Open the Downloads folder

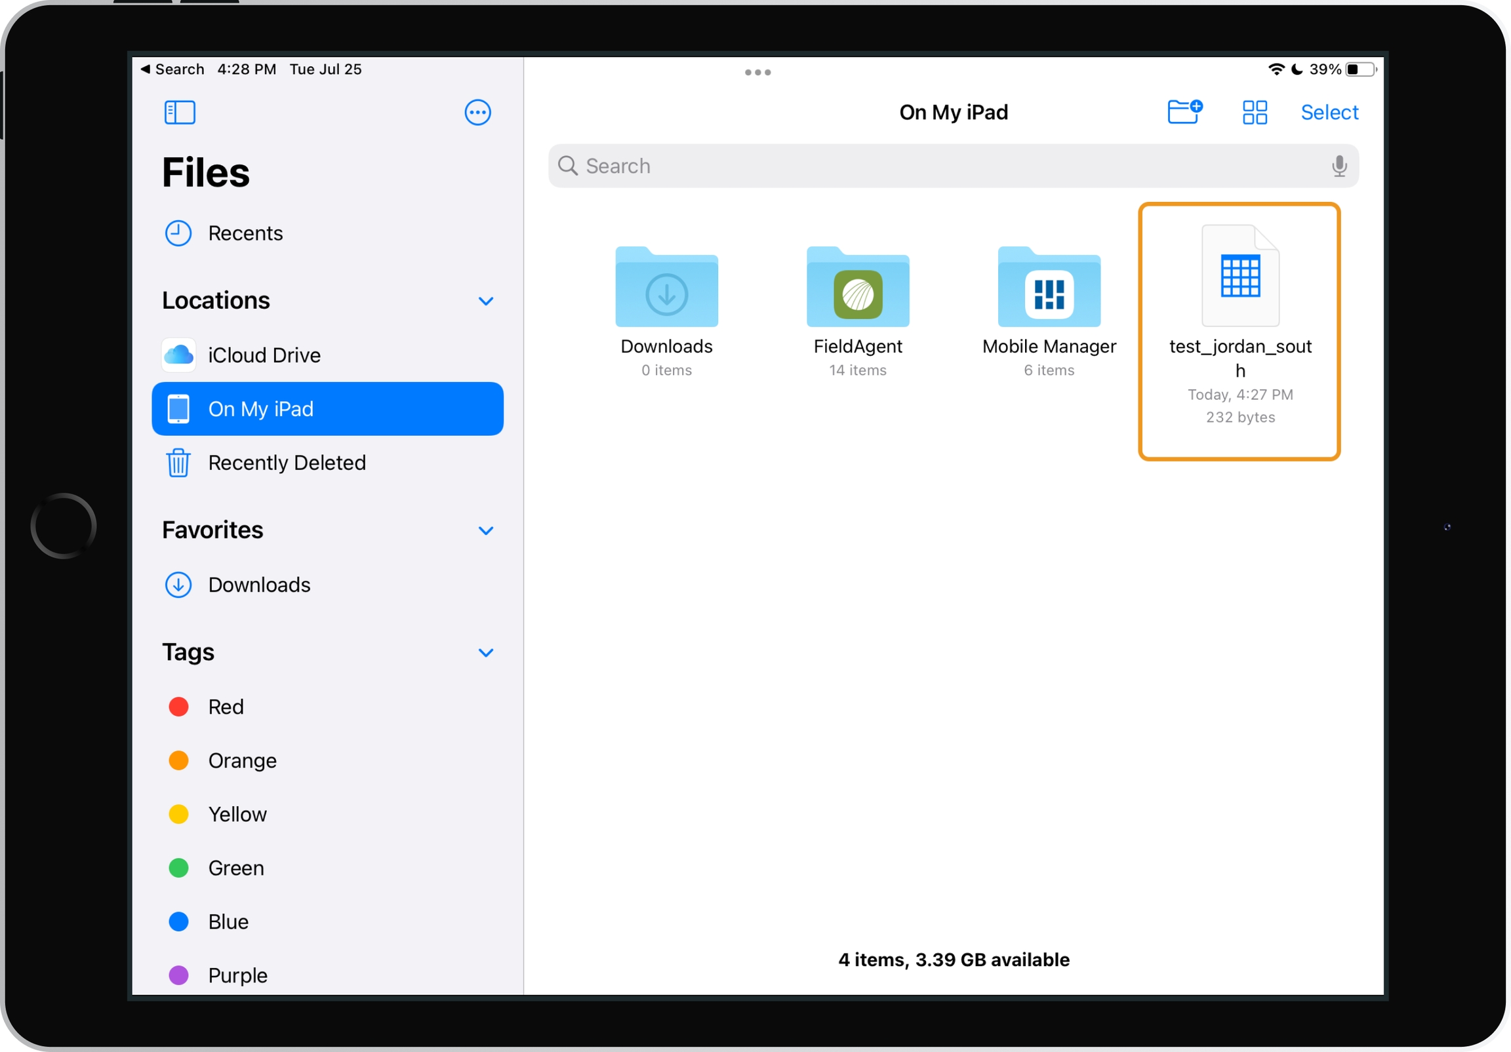point(666,288)
